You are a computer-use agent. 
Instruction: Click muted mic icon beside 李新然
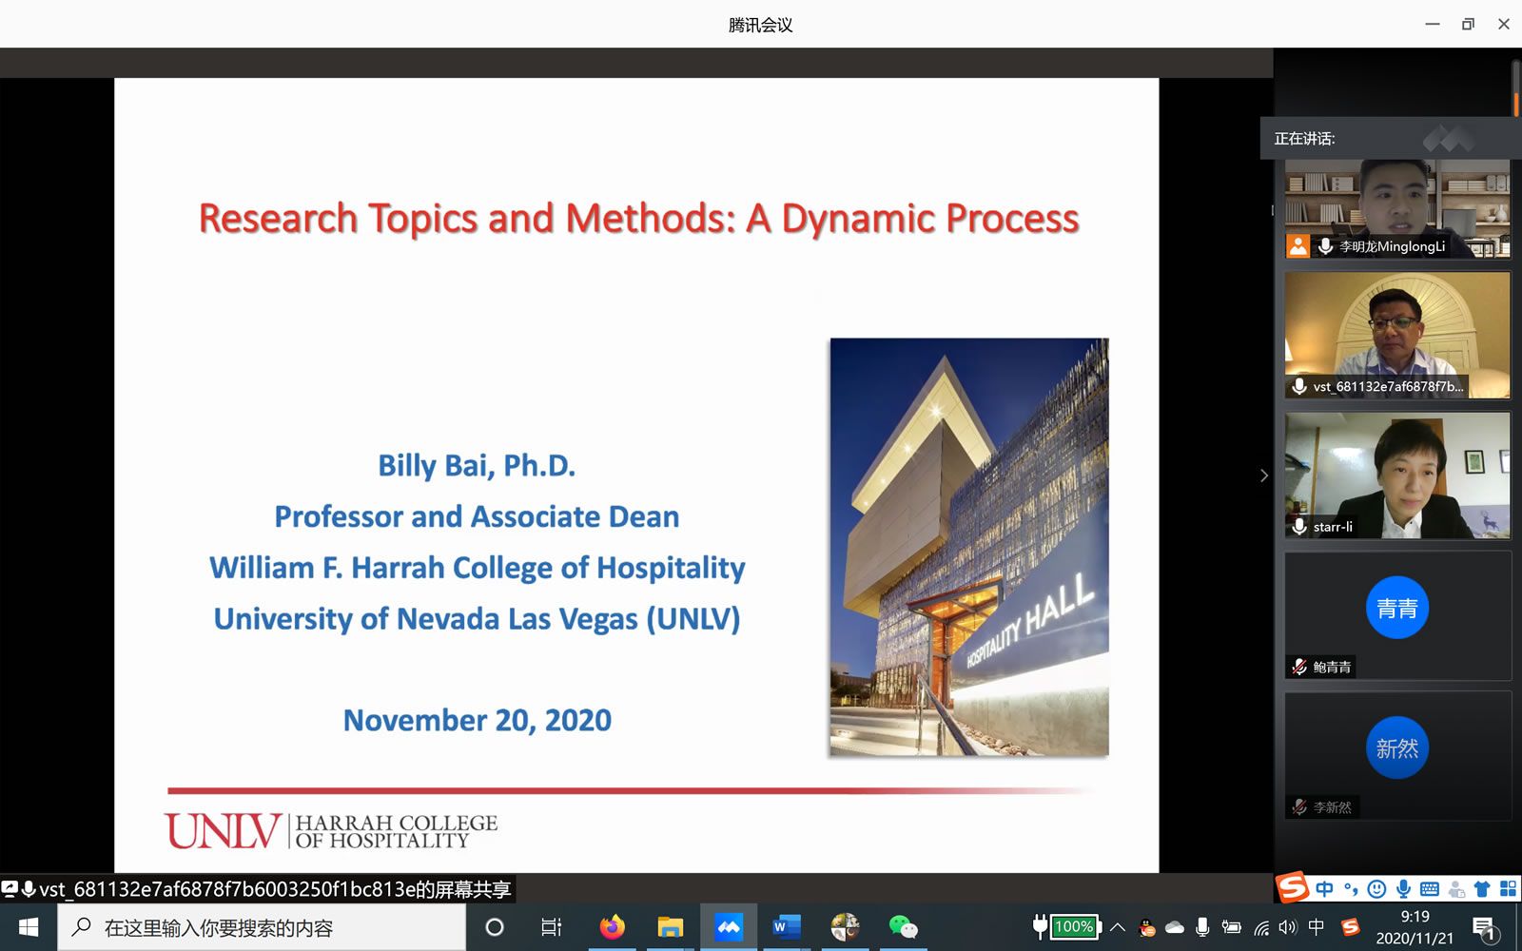click(x=1299, y=806)
